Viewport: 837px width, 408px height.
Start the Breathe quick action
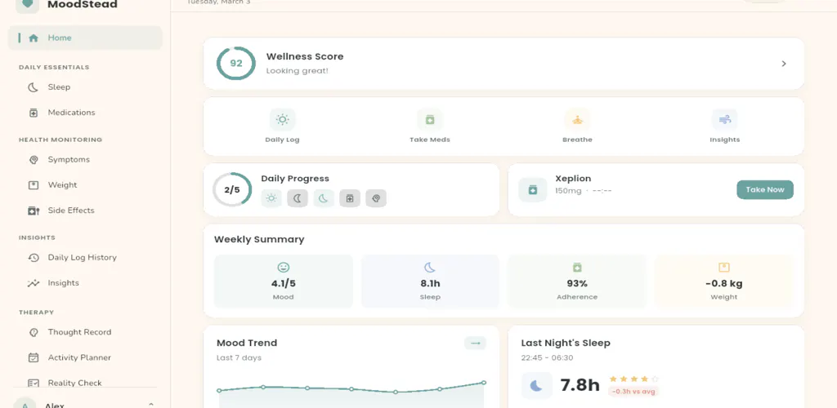coord(577,126)
